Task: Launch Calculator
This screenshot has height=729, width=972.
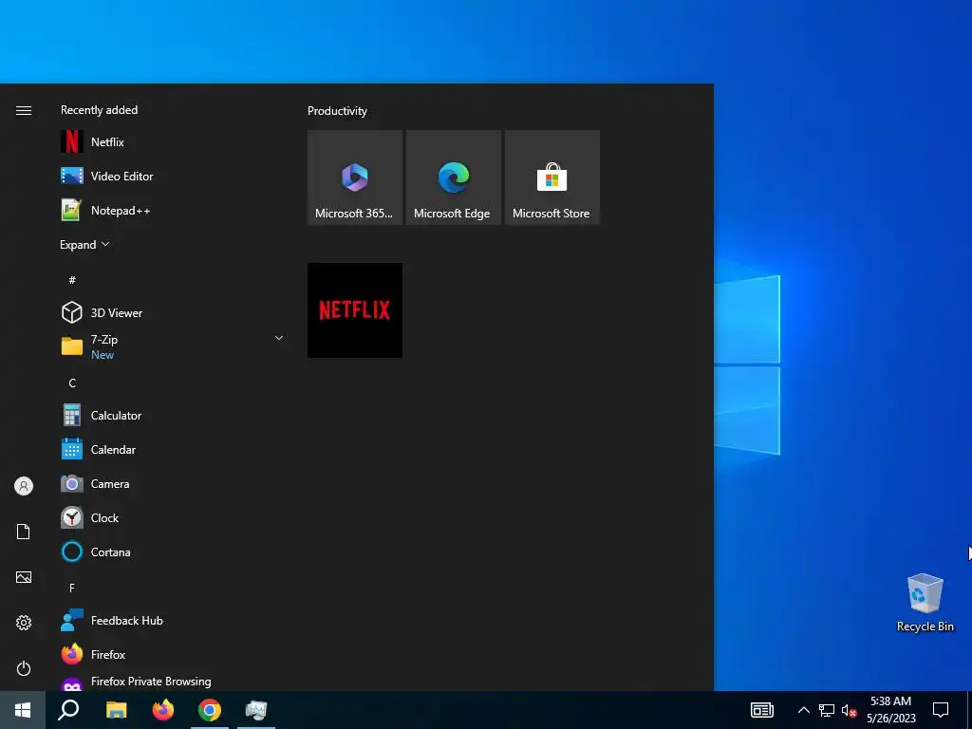Action: pyautogui.click(x=172, y=416)
